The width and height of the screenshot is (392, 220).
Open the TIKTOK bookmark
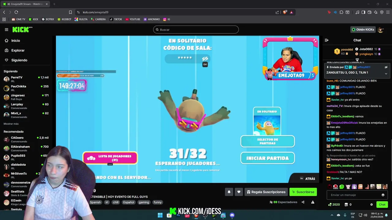(115, 19)
